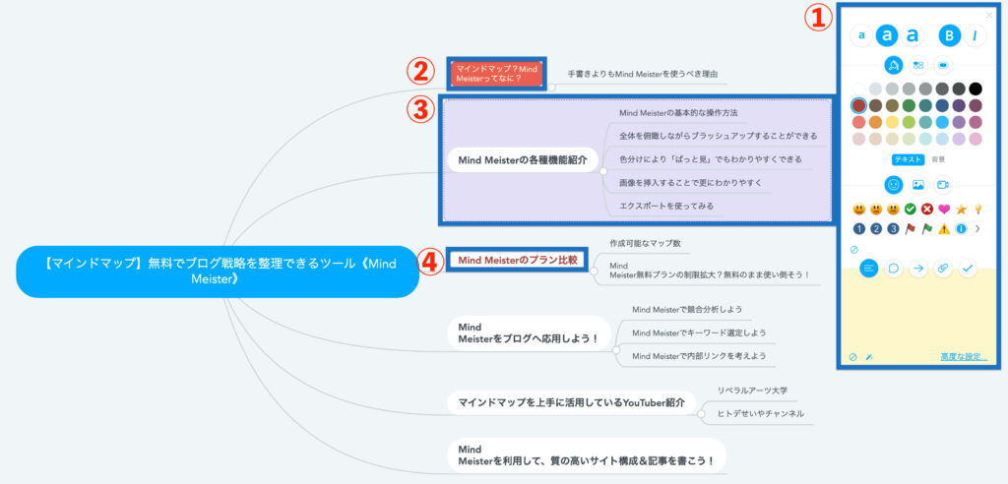
Task: Collapse the Mind Meisterをブログへ応用しよう！ branch
Action: tap(616, 351)
